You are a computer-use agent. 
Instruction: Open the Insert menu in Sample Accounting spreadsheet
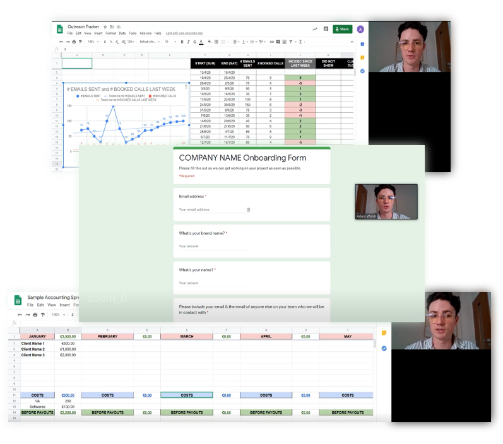(63, 305)
